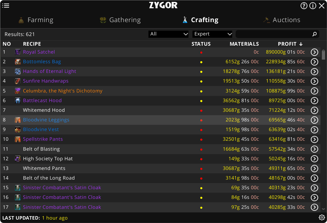This screenshot has height=223, width=327.
Task: Open details arrow for Belt of Blasting
Action: tap(314, 149)
